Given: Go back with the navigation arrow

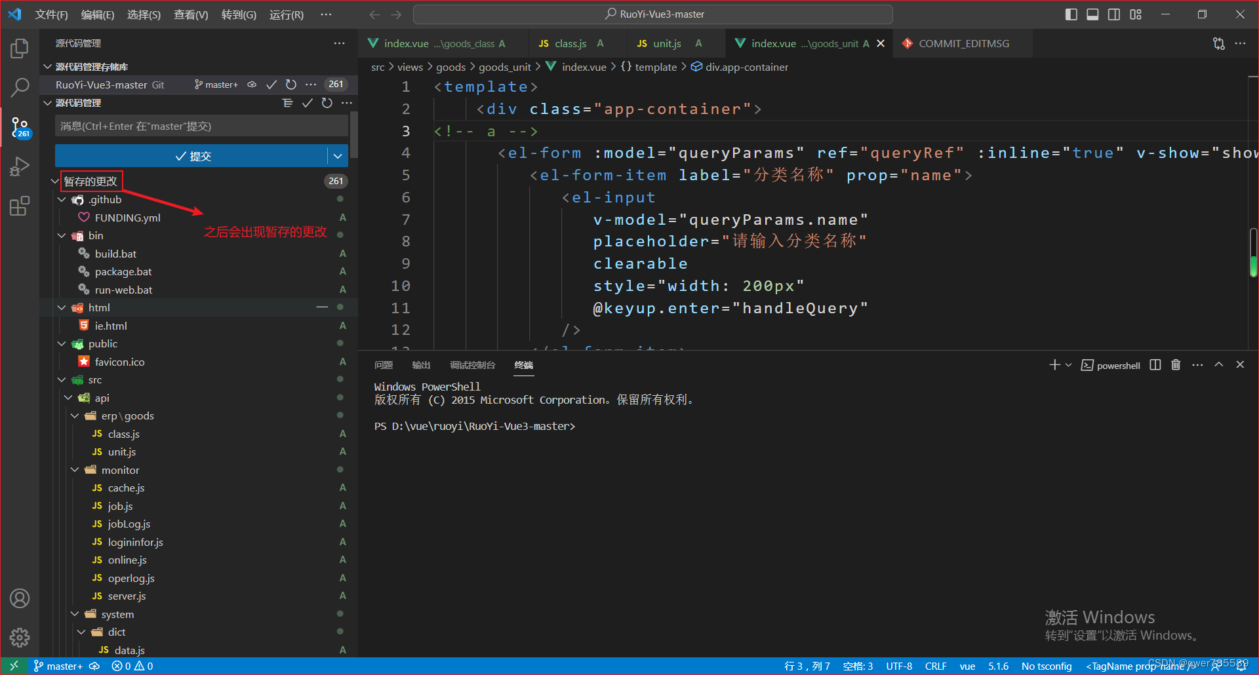Looking at the screenshot, I should (x=374, y=14).
